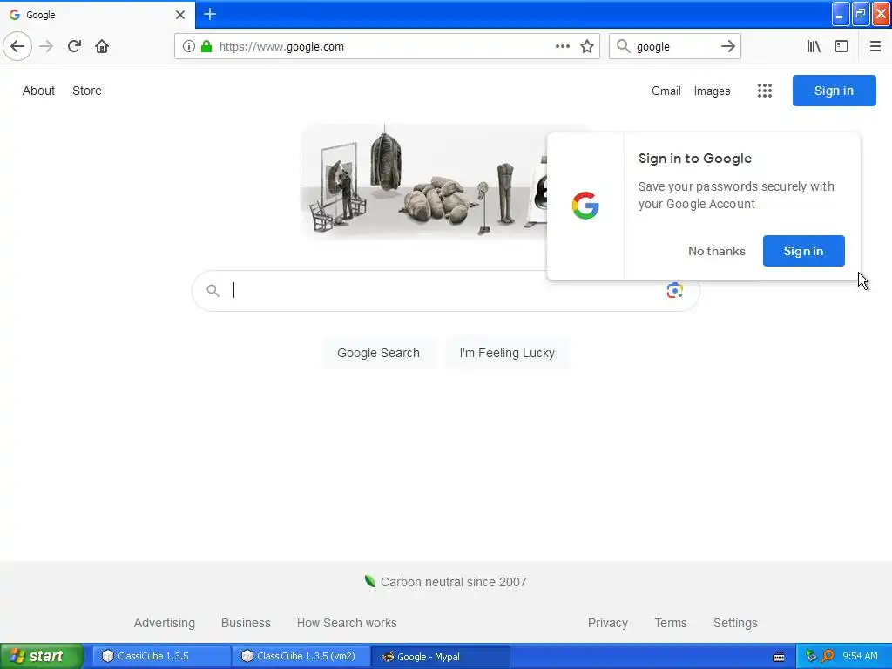Open the browser home page icon
This screenshot has height=669, width=892.
(x=102, y=46)
